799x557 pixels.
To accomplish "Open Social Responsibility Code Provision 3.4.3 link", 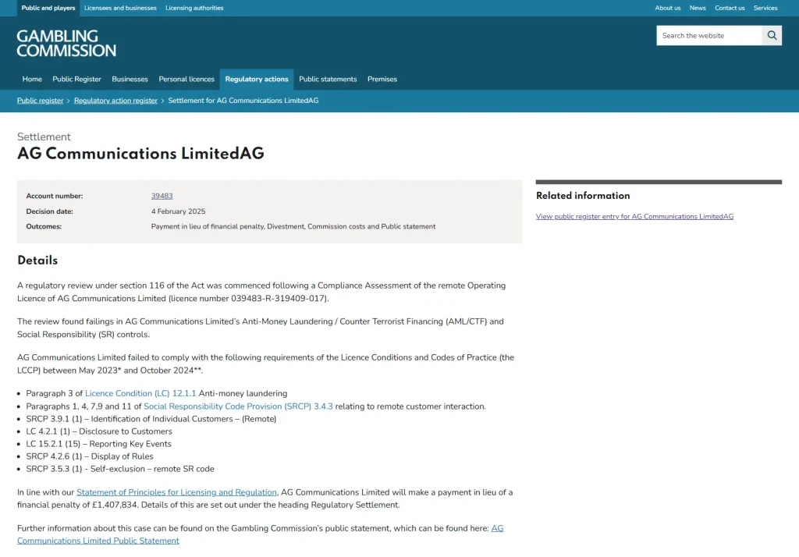I will click(238, 406).
